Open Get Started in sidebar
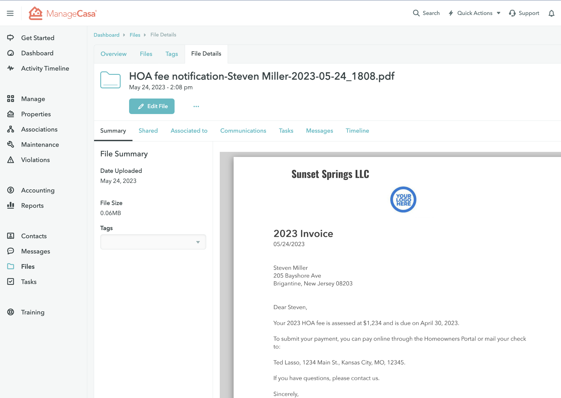Viewport: 561px width, 398px height. [38, 38]
